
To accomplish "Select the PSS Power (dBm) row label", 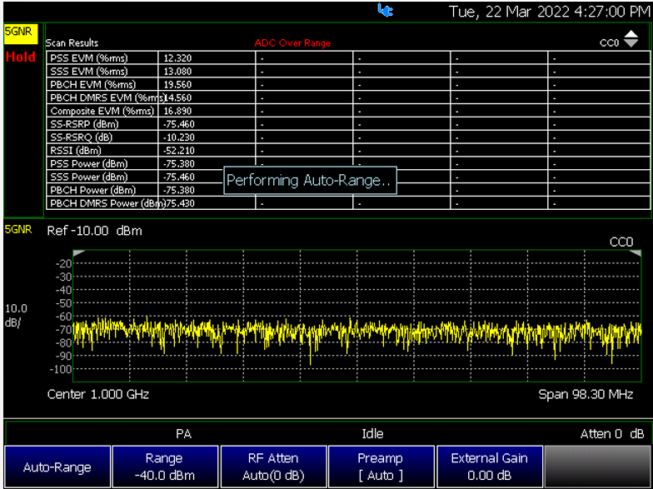I will click(88, 163).
